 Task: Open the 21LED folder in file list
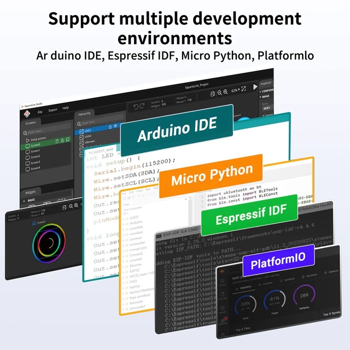[x=134, y=217]
